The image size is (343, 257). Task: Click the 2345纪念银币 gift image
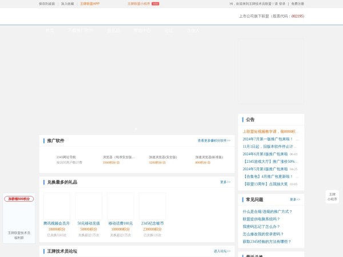pos(152,206)
